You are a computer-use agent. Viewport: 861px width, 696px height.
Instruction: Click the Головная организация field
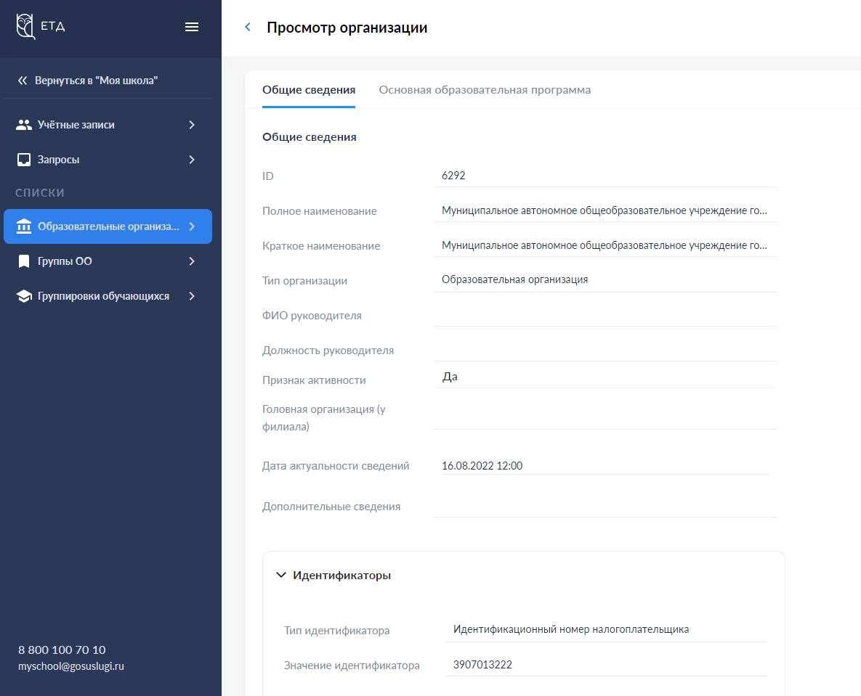[x=605, y=417]
